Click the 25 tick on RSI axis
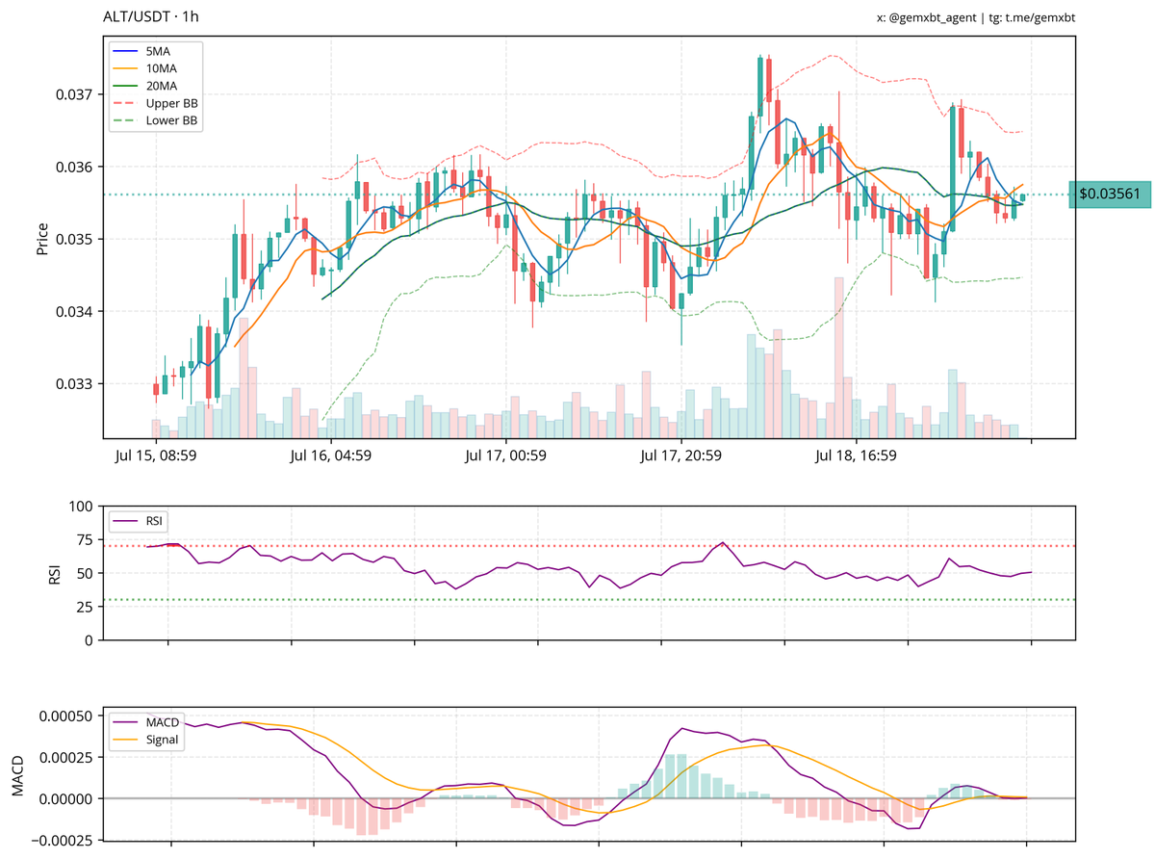 [87, 607]
